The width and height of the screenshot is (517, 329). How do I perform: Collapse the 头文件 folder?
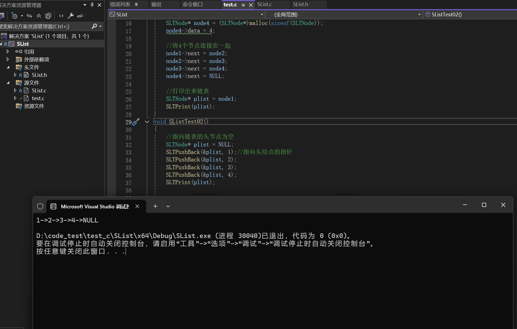pos(8,67)
